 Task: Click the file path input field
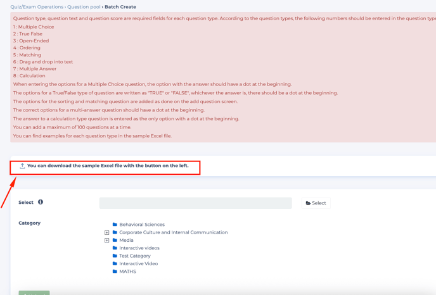click(x=195, y=203)
